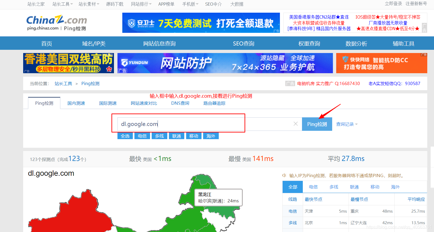Screen dimensions: 434x232
Task: Click the 立即登录 link
Action: coord(393,3)
